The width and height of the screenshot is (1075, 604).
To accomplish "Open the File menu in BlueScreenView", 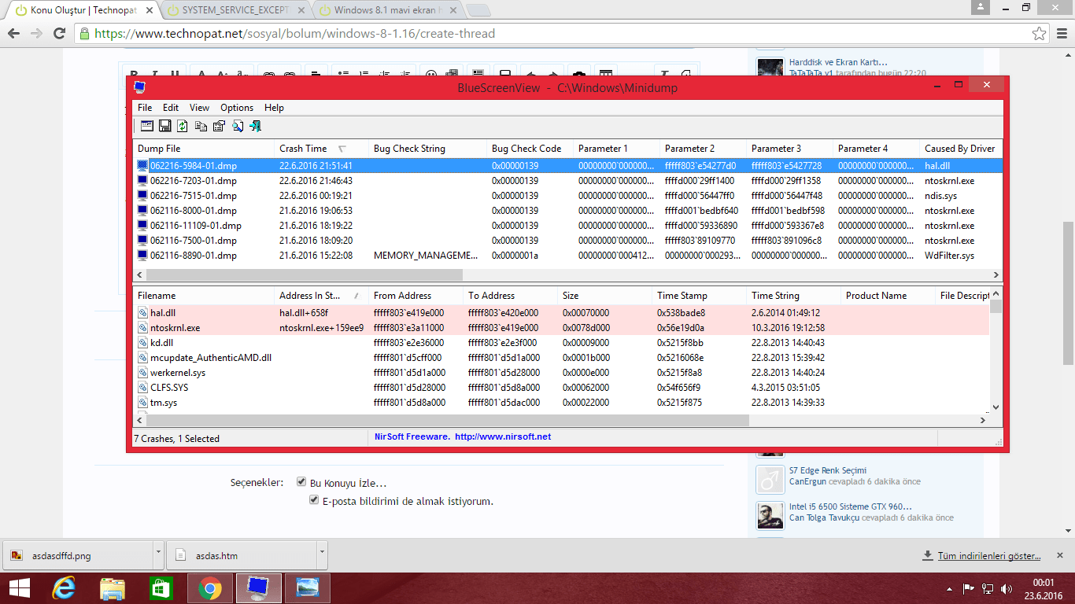I will pos(145,108).
